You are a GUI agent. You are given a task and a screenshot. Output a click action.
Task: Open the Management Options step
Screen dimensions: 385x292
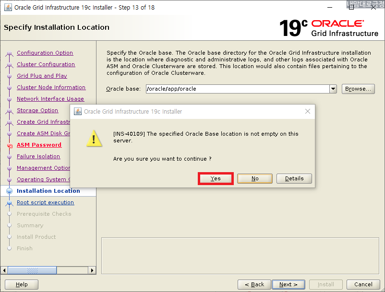coord(43,168)
